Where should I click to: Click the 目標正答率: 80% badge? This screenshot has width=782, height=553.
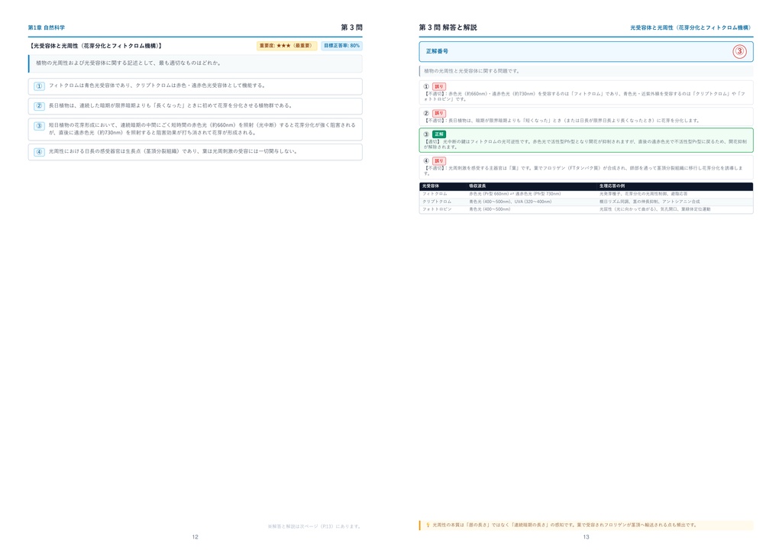pos(341,45)
